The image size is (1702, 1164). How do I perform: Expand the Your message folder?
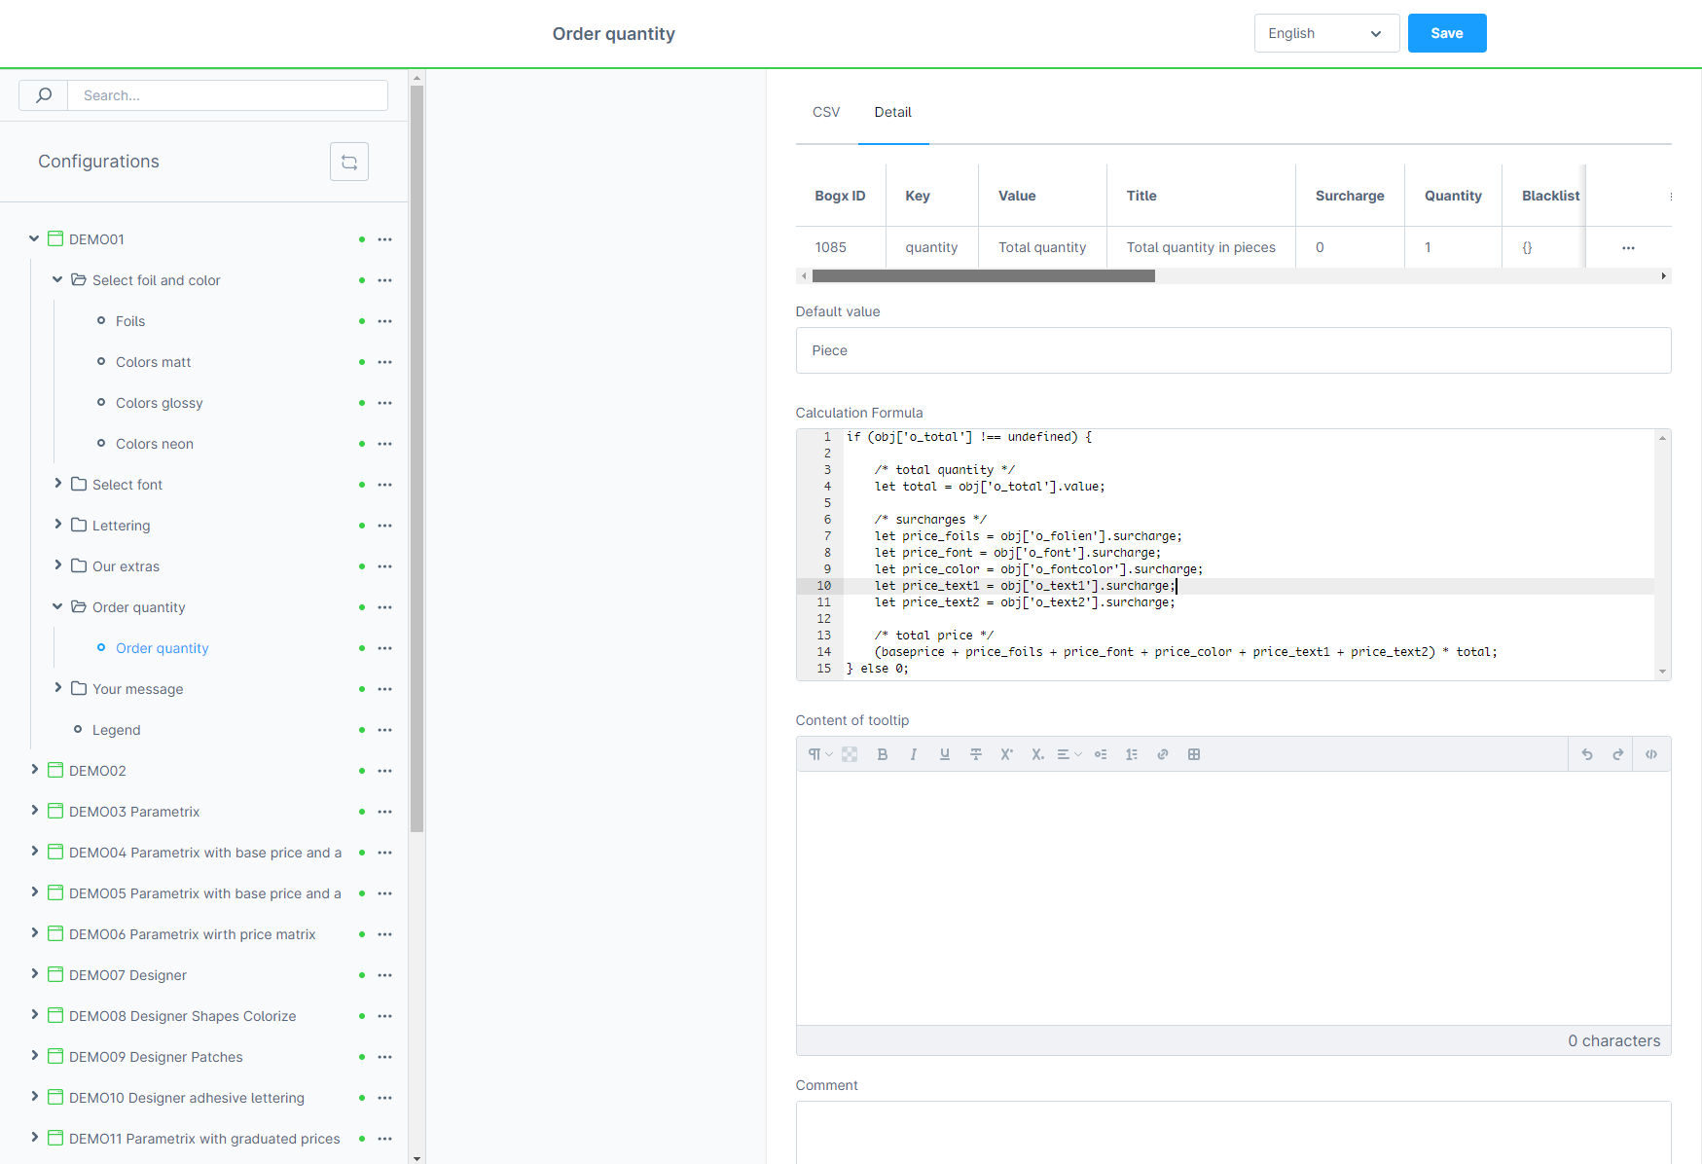click(57, 688)
